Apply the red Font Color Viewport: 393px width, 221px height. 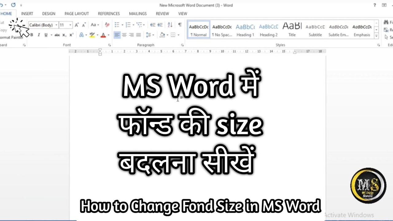click(103, 35)
